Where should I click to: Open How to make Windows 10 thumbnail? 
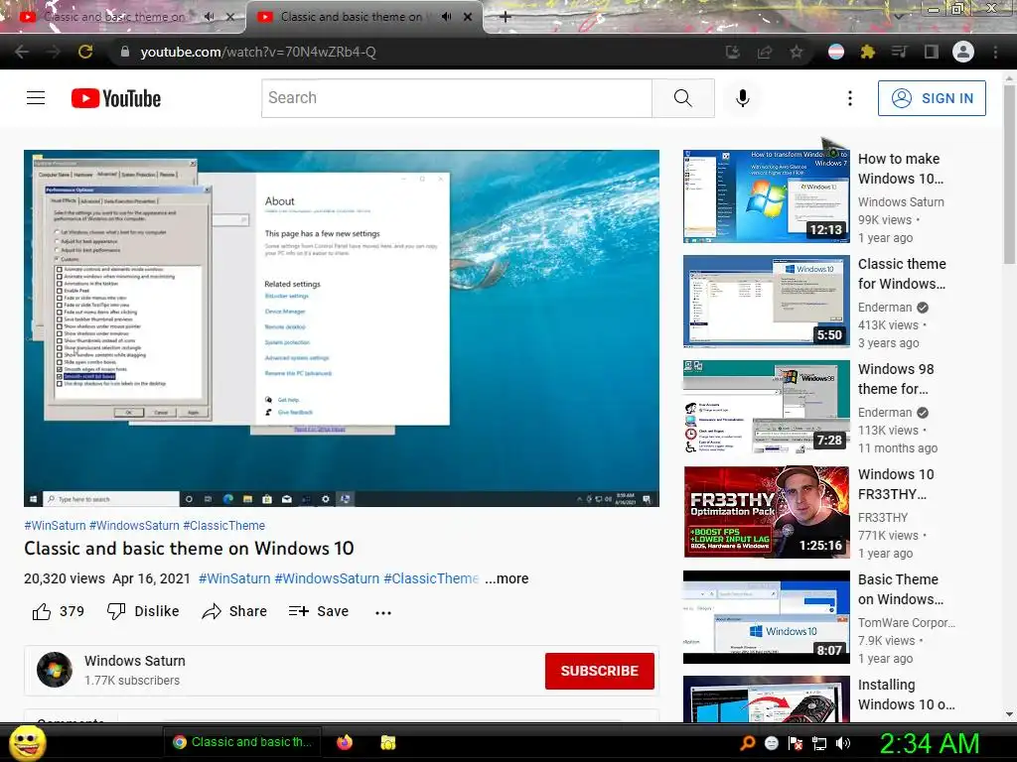pyautogui.click(x=766, y=196)
